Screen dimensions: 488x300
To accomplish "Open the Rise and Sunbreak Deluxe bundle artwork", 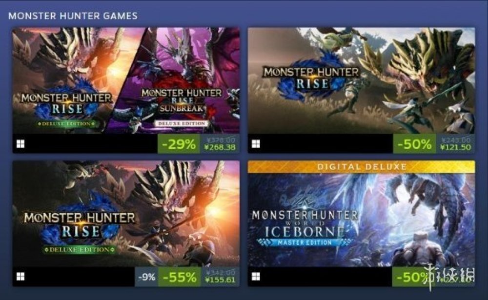I will point(126,80).
